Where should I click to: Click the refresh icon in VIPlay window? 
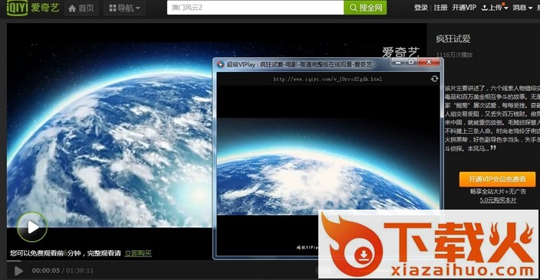434,79
